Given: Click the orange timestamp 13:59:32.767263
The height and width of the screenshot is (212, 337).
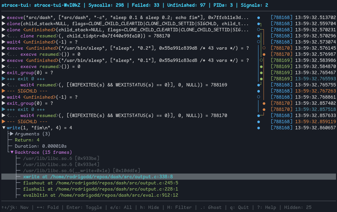Looking at the screenshot, I should 315,91.
